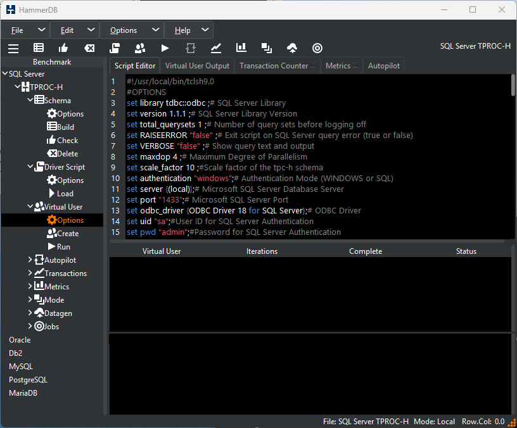Choose Oracle in the benchmark tree
This screenshot has width=517, height=428.
tap(20, 340)
